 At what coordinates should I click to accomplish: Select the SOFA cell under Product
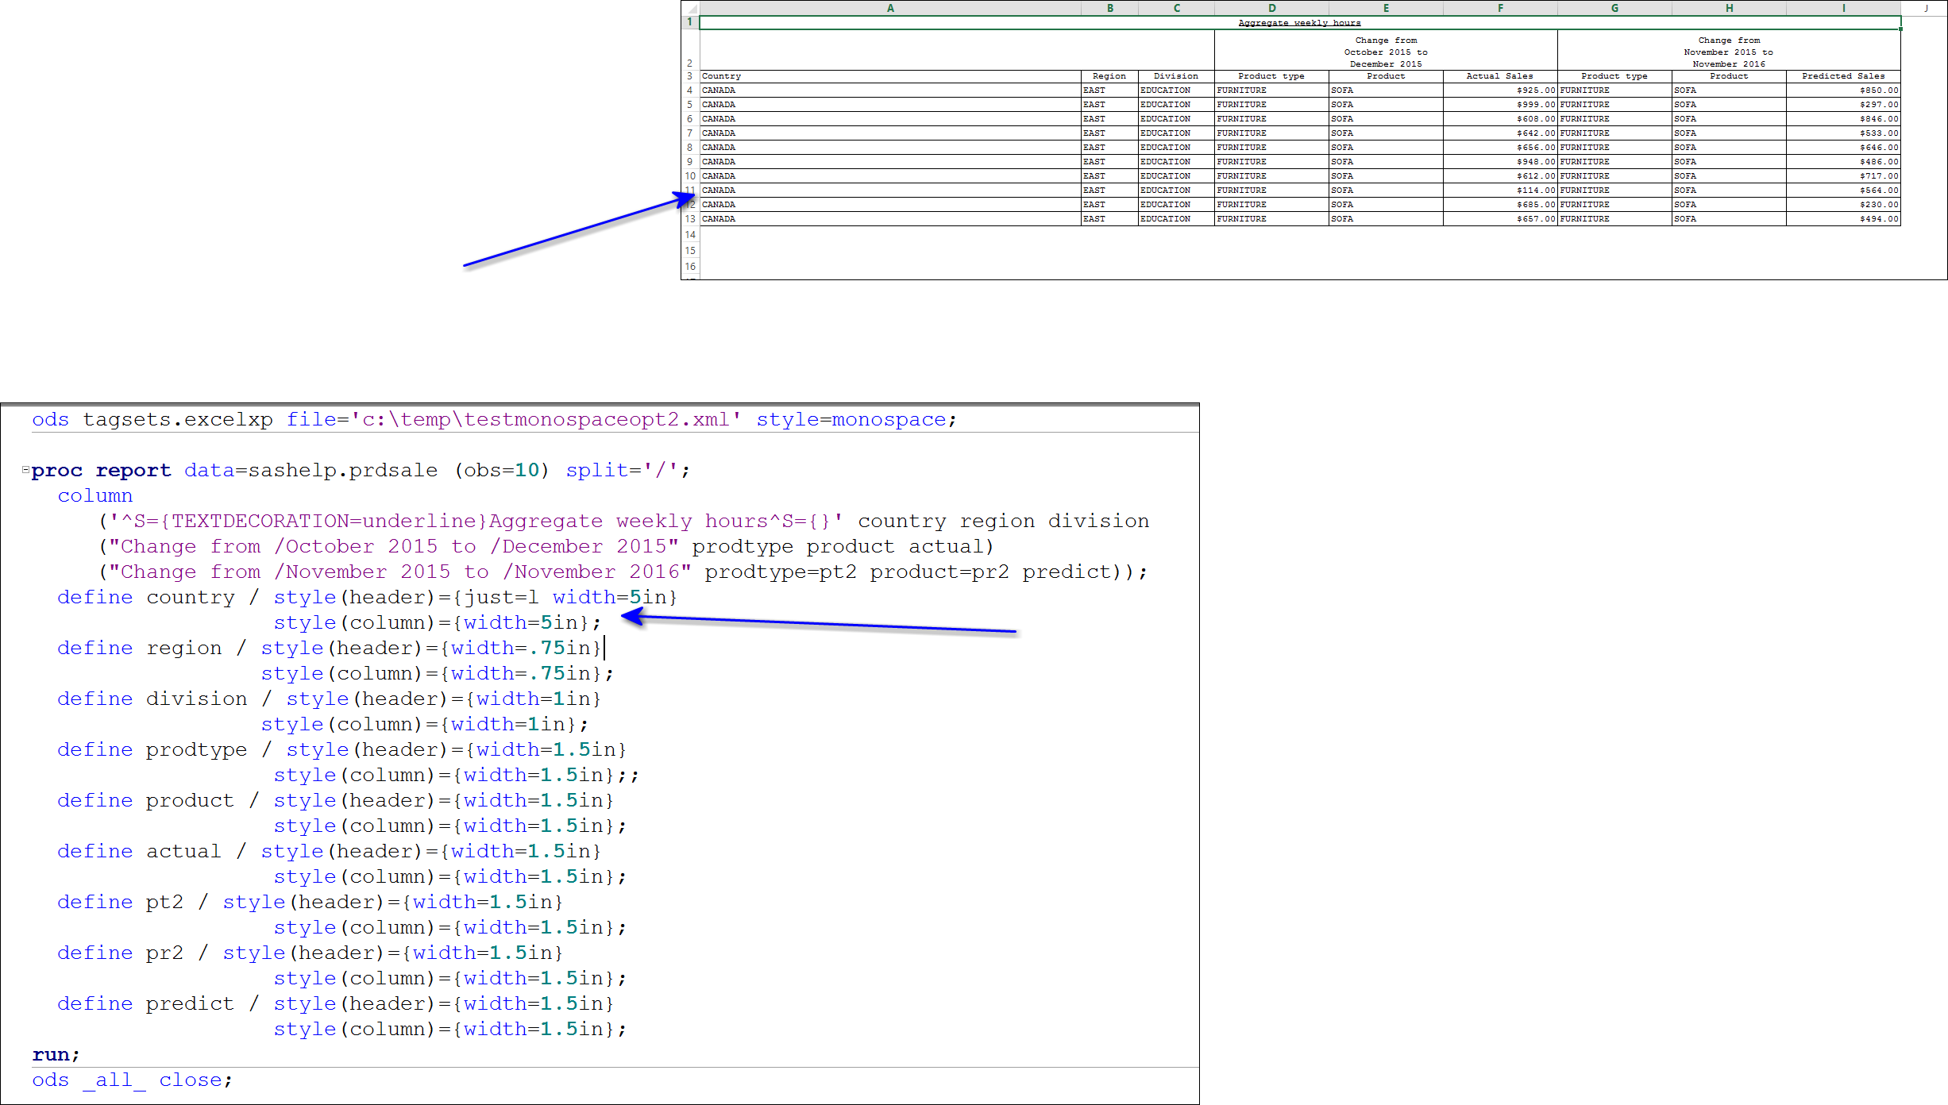1386,90
